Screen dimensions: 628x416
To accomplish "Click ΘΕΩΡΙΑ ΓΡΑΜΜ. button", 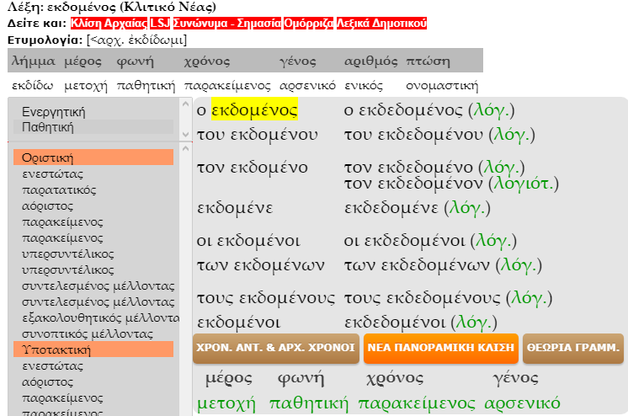I will pyautogui.click(x=573, y=348).
